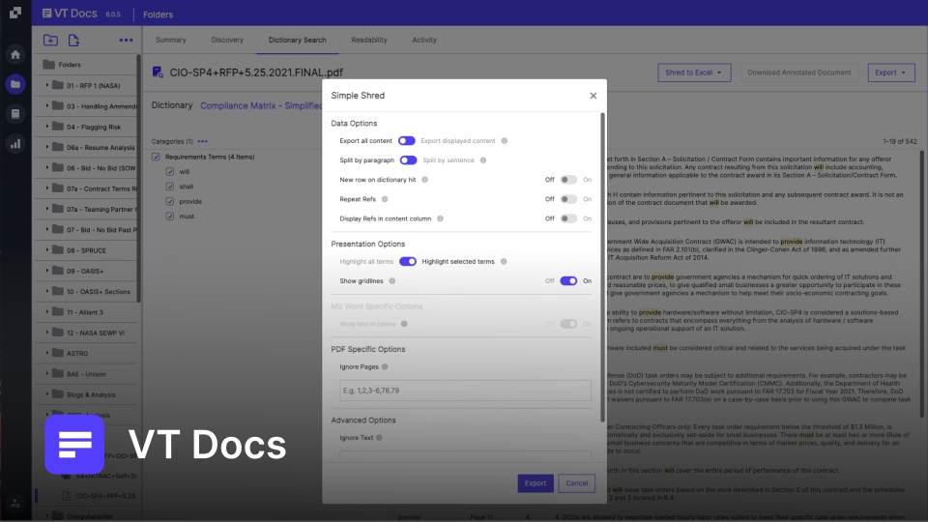Screen dimensions: 928x522
Task: Click info icon next to Export displayed content
Action: (x=505, y=141)
